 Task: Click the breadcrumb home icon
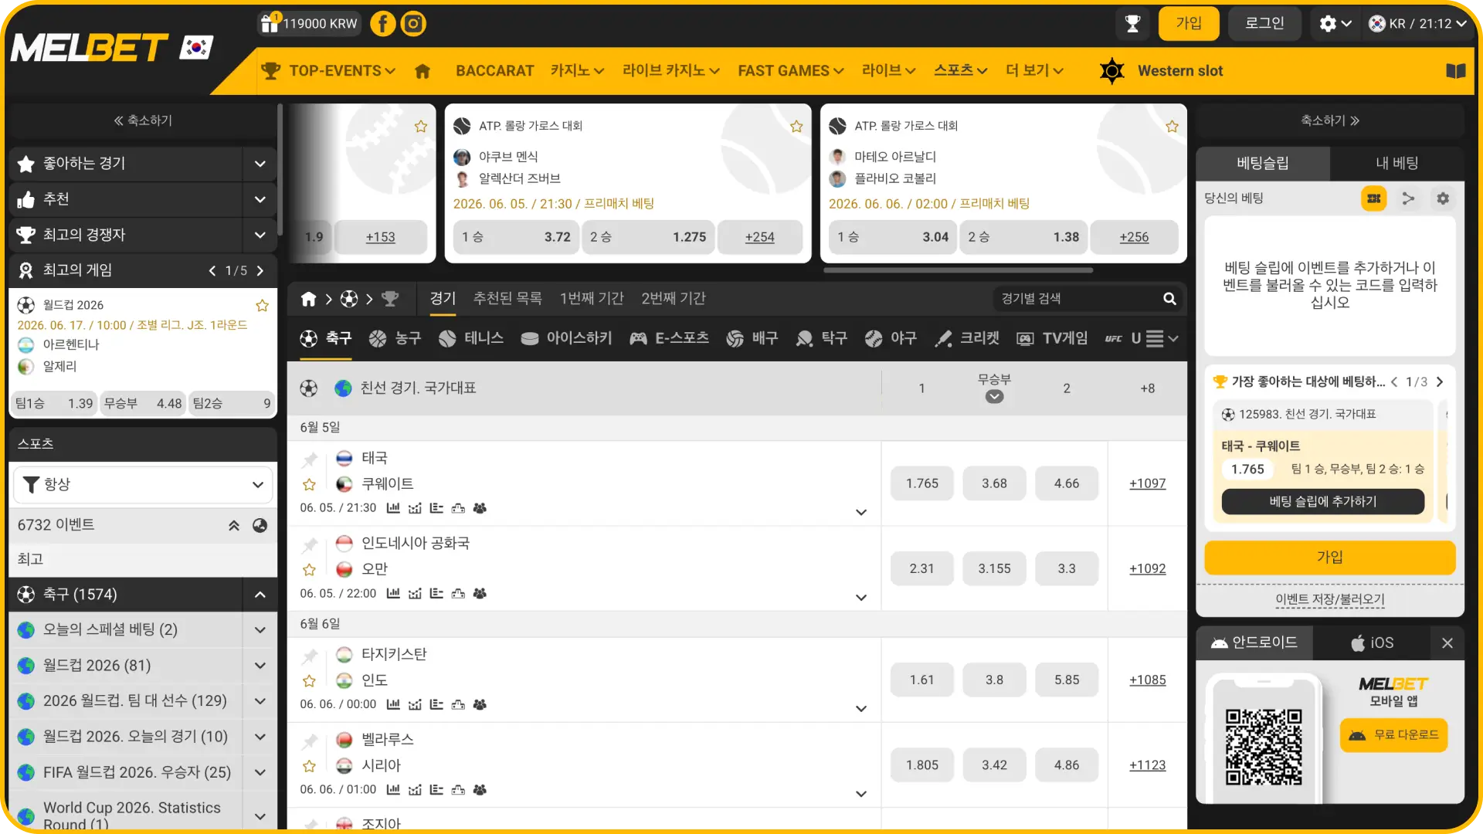click(308, 299)
